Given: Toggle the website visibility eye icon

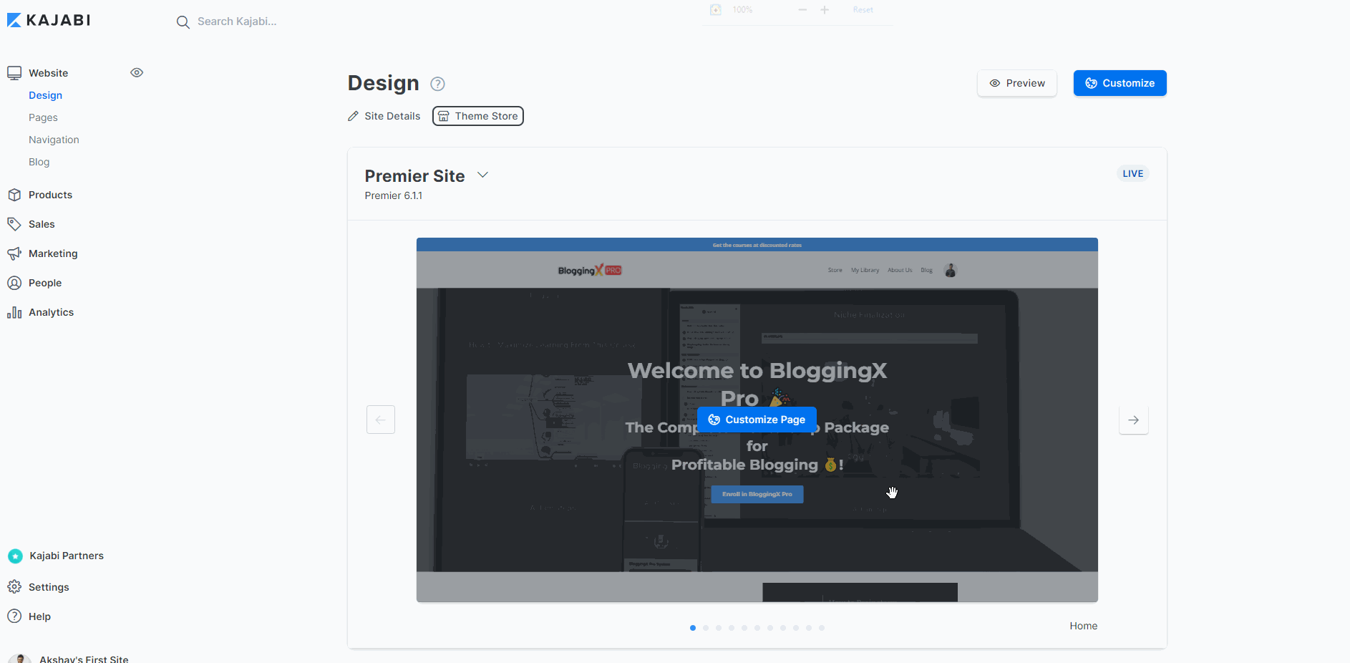Looking at the screenshot, I should [x=137, y=72].
